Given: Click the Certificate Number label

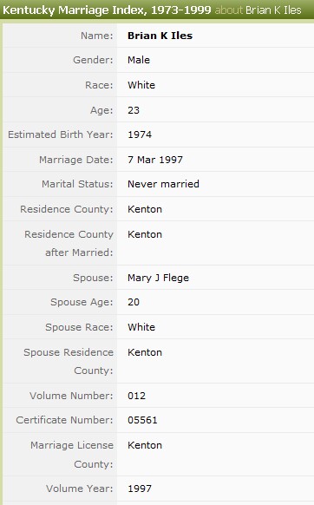Looking at the screenshot, I should (64, 420).
